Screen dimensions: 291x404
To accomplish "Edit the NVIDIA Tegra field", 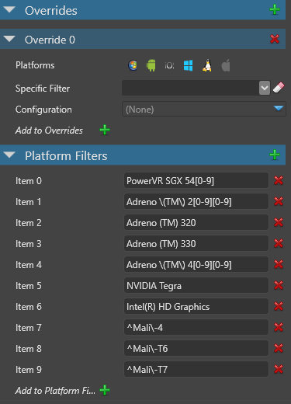I will (196, 285).
